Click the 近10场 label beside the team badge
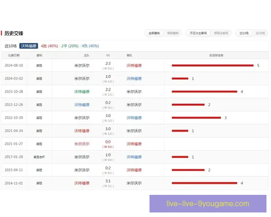The height and width of the screenshot is (217, 271). click(x=10, y=46)
